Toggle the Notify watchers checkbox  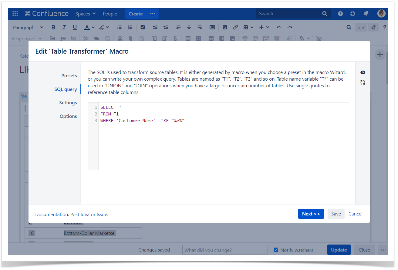click(x=276, y=250)
